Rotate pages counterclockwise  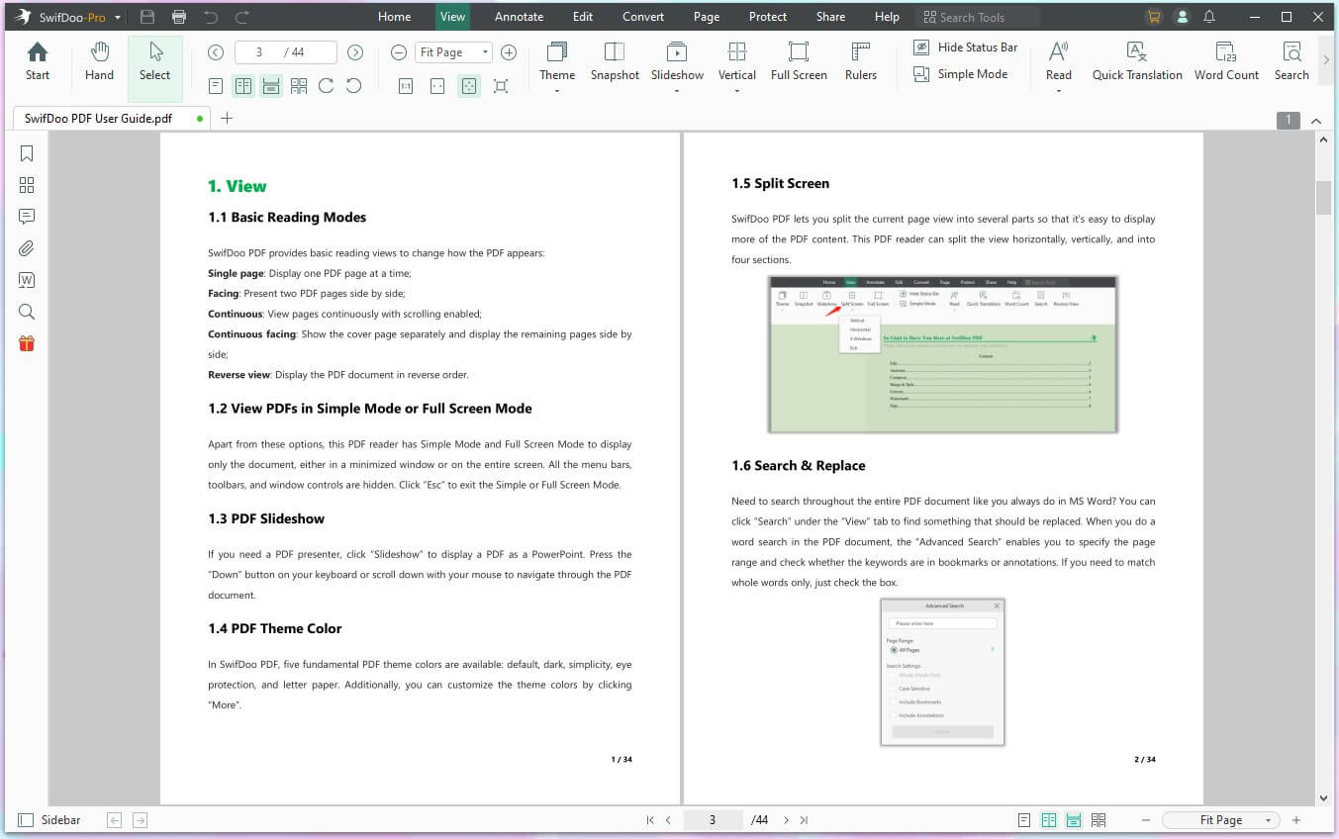[x=353, y=86]
